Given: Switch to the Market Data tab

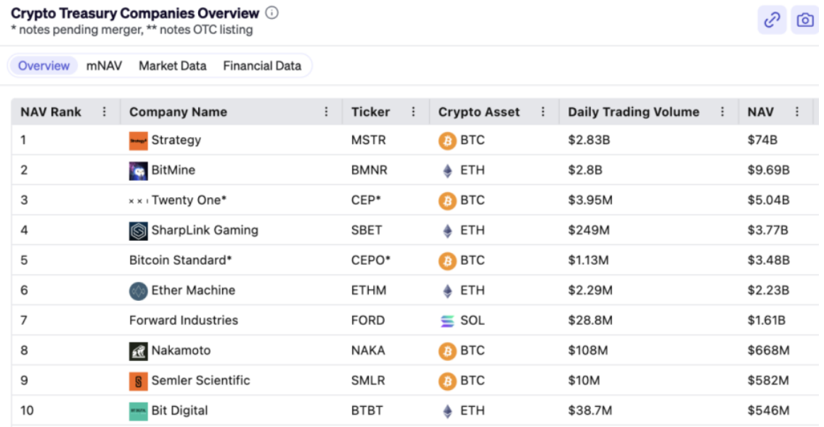Looking at the screenshot, I should (x=172, y=65).
